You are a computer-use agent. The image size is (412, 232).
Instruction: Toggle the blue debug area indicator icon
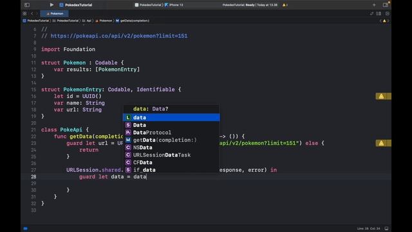(26, 228)
